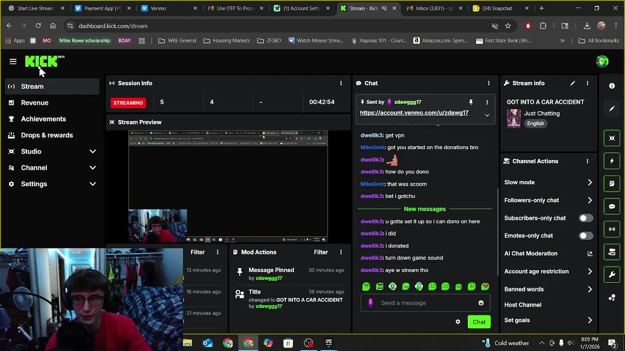Click Just Chatting category thumbnail
The image size is (625, 351).
(x=514, y=118)
